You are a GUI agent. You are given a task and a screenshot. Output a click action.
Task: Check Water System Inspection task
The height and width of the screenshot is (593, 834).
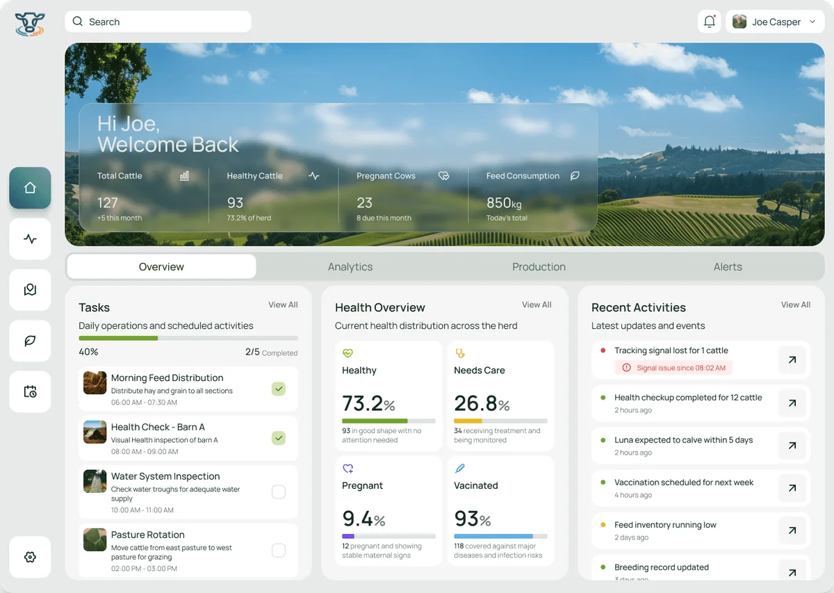(279, 492)
